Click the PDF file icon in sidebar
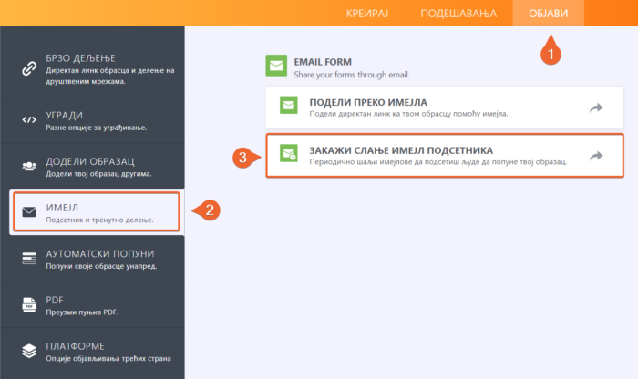Image resolution: width=638 pixels, height=379 pixels. coord(29,304)
